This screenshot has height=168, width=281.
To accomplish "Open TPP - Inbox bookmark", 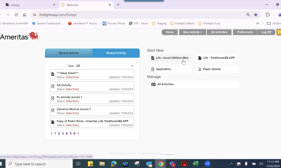I will click(x=138, y=23).
